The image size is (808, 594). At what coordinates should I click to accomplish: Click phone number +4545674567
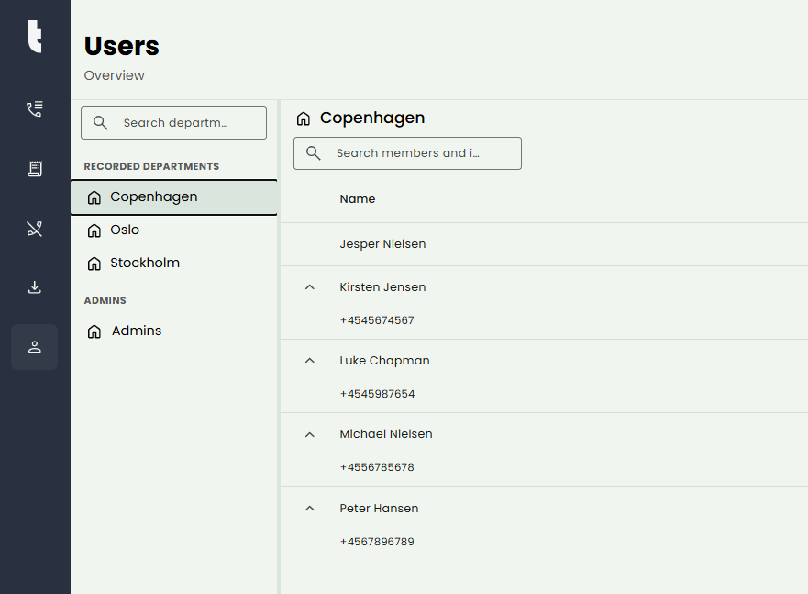click(x=377, y=320)
